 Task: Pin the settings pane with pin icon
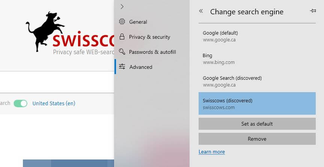[x=313, y=11]
